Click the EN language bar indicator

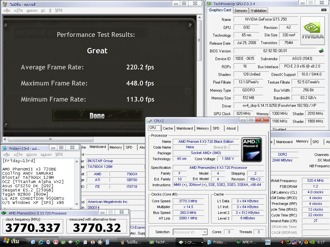pyautogui.click(x=267, y=242)
